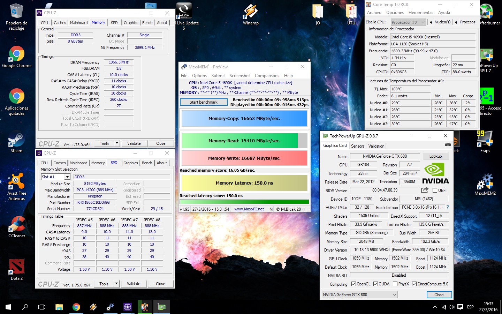502x314 pixels.
Task: Open Steam desktop shortcut
Action: click(x=16, y=142)
